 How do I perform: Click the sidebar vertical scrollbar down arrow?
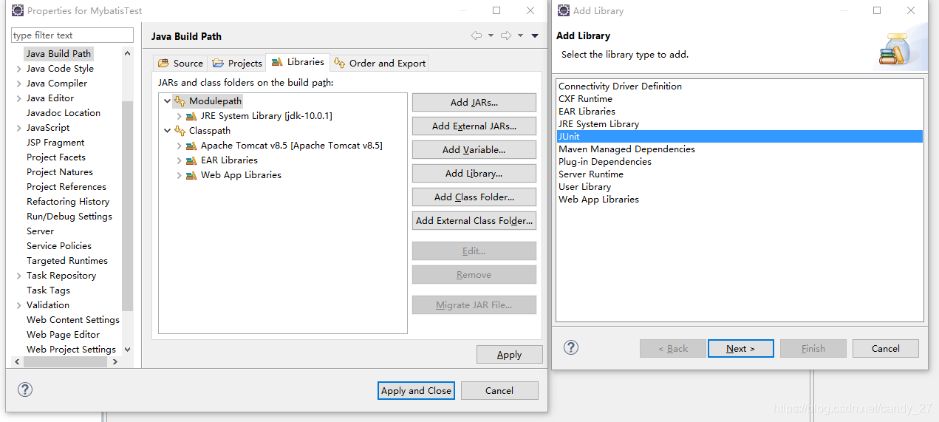[128, 350]
